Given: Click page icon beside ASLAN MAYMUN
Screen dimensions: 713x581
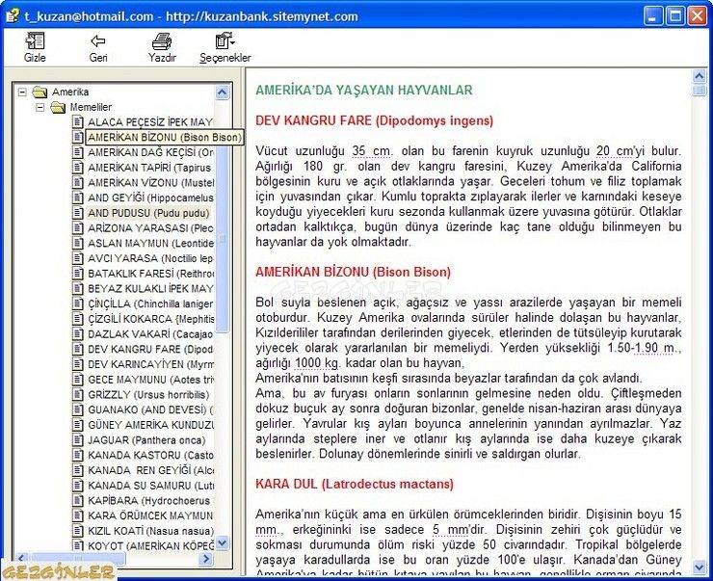Looking at the screenshot, I should [78, 243].
